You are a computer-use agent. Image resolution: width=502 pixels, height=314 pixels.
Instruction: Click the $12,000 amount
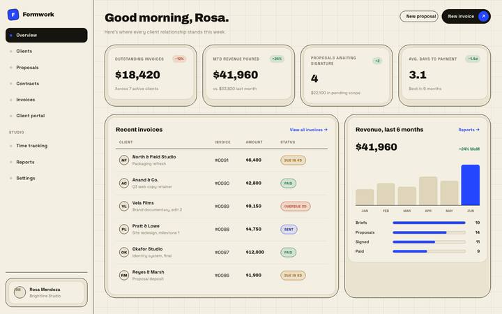255,252
